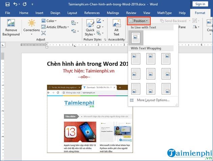
Task: Click the Reset Picture icon
Action: pos(73,31)
